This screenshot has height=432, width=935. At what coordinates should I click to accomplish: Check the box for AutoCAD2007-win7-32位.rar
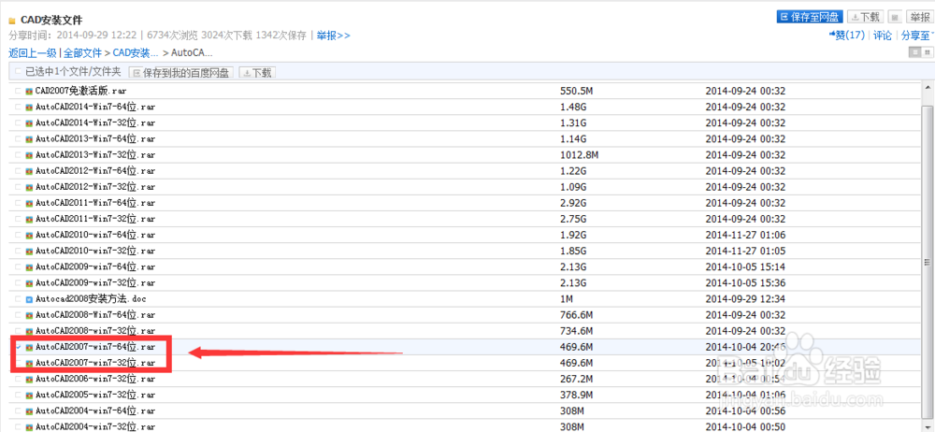click(x=18, y=363)
